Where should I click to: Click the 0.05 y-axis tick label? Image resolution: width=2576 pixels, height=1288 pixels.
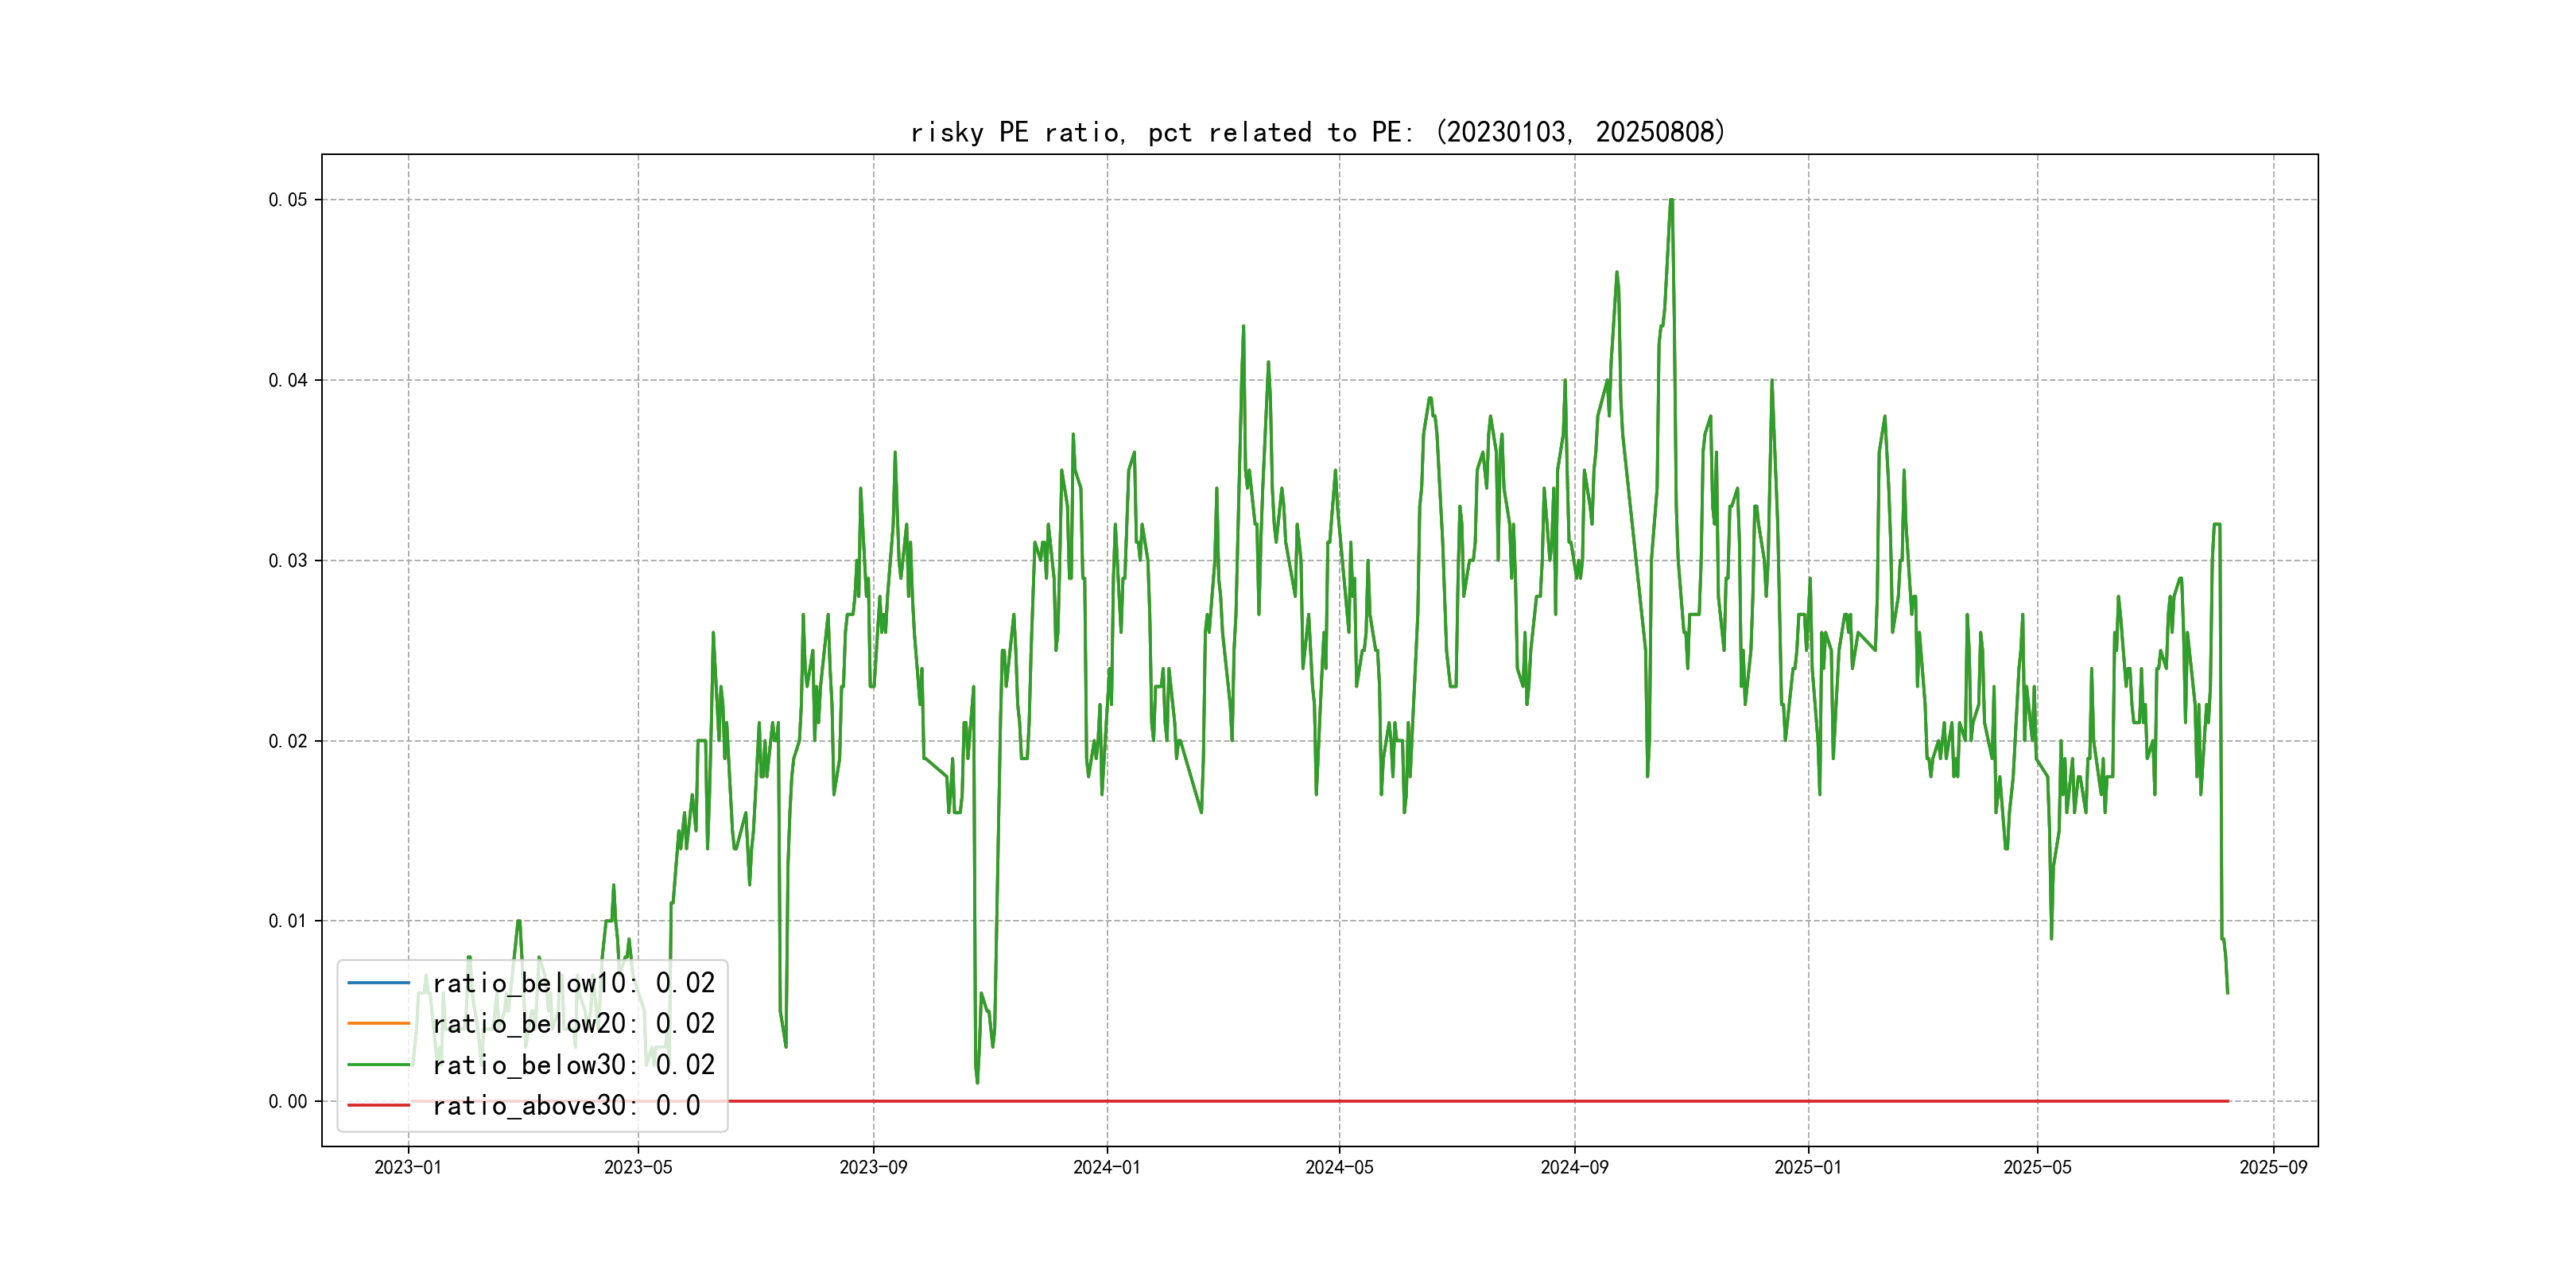coord(287,200)
